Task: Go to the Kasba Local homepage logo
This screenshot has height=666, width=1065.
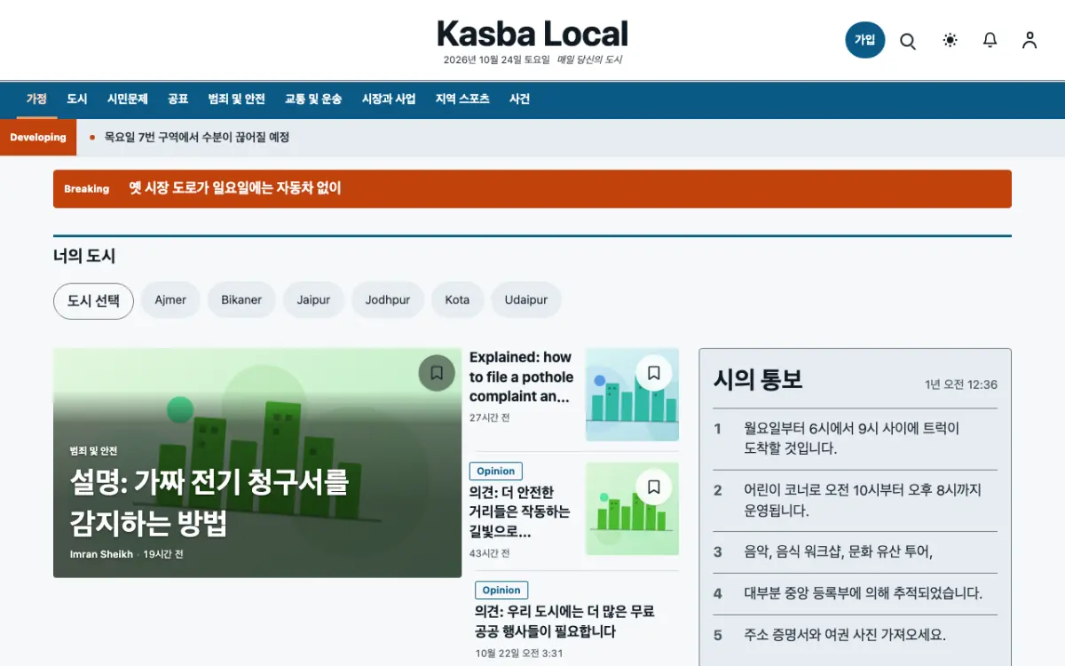Action: 532,35
